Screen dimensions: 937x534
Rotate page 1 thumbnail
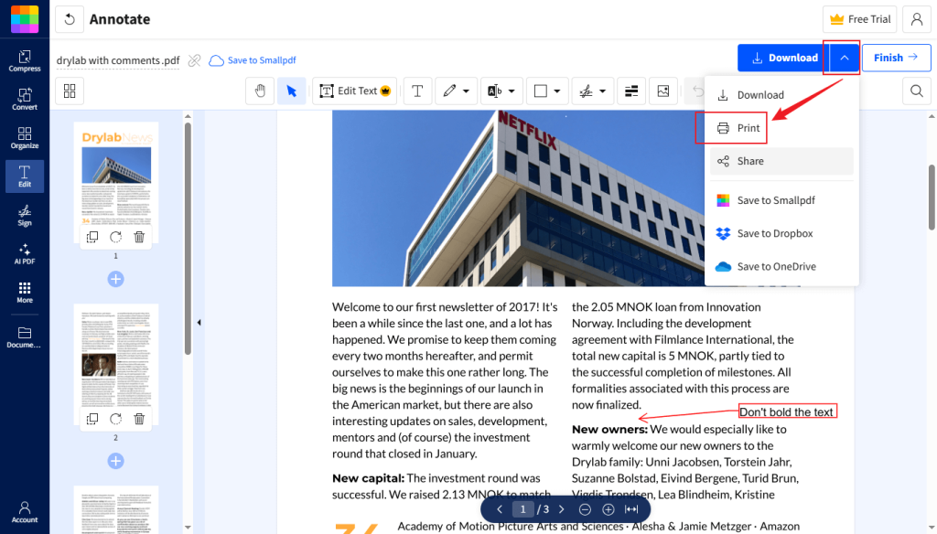(x=116, y=237)
